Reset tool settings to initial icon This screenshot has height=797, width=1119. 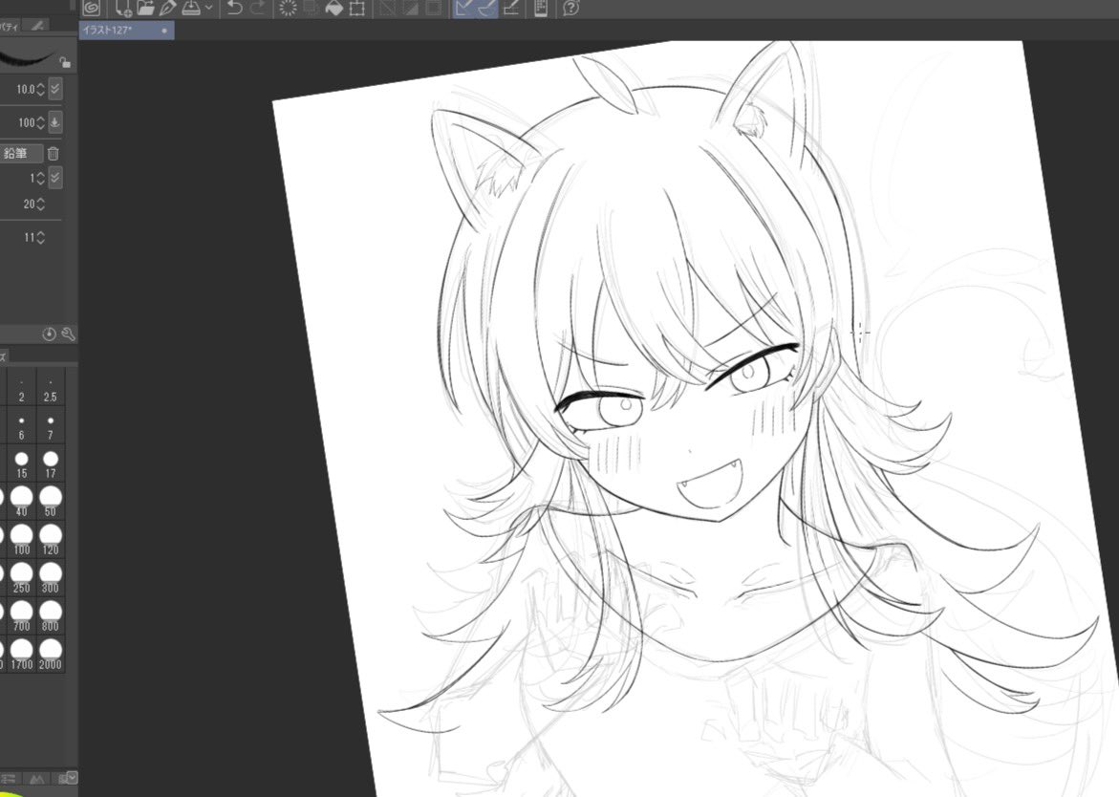click(x=50, y=334)
